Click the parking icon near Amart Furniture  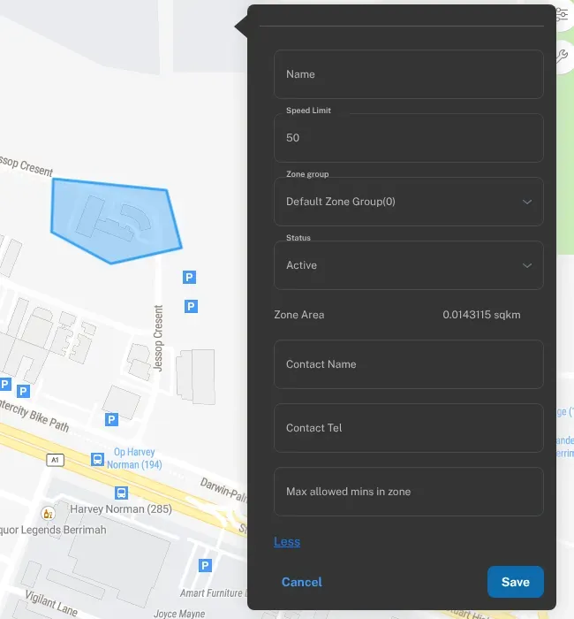(205, 565)
